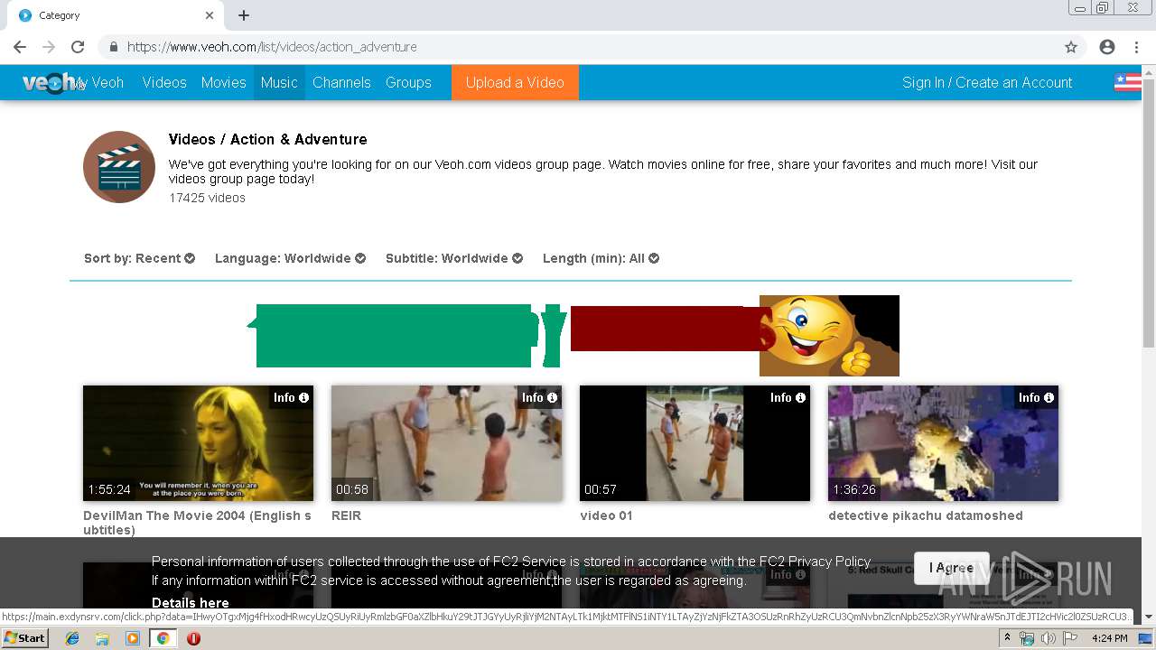Click network tray icon
Viewport: 1156px width, 650px height.
pyautogui.click(x=1027, y=638)
